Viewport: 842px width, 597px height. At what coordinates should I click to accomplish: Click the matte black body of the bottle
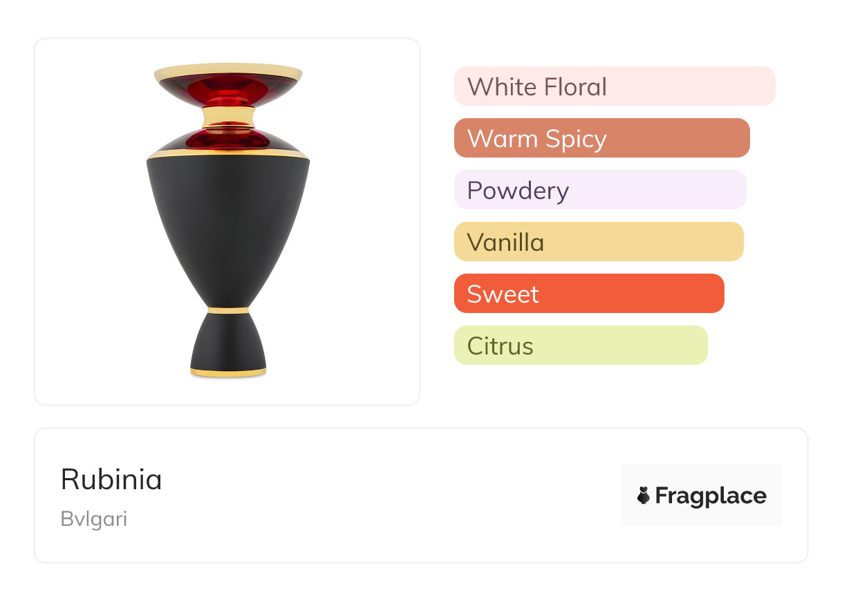228,221
